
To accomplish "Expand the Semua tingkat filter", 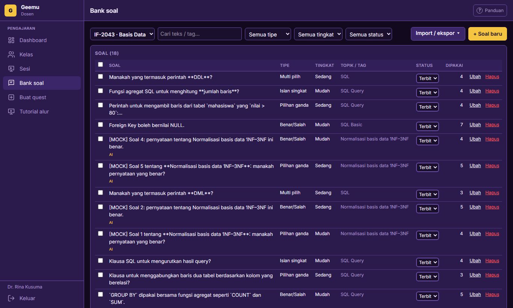I will (x=318, y=34).
